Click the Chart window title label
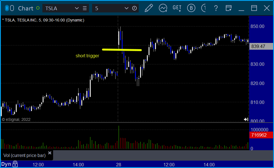Image resolution: width=274 pixels, height=168 pixels. pyautogui.click(x=26, y=8)
